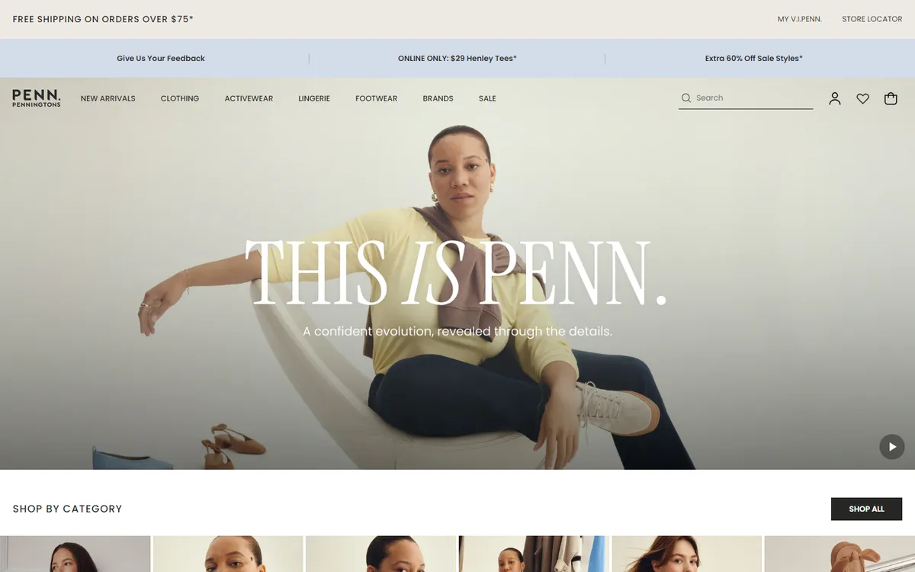Open Extra 60% Off Sale Styles promo

754,58
